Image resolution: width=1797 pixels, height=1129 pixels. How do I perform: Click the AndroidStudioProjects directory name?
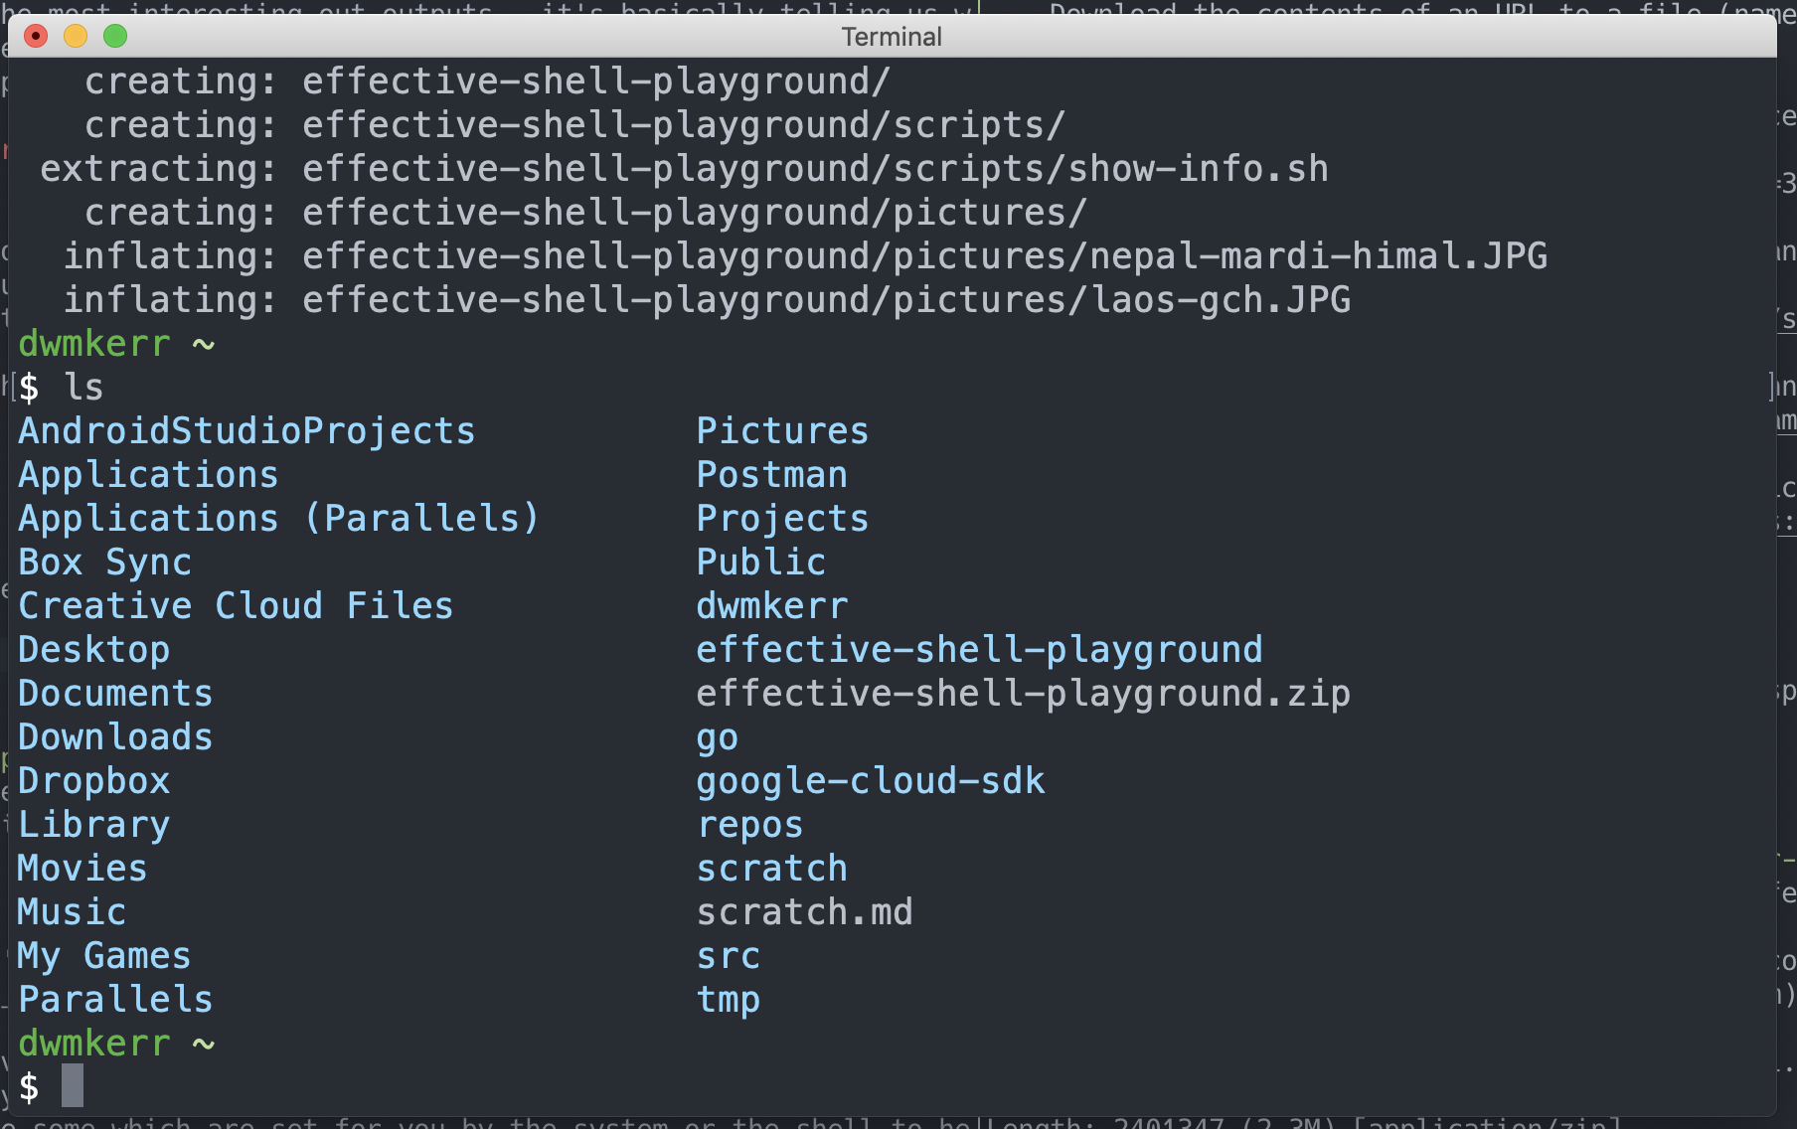coord(246,431)
